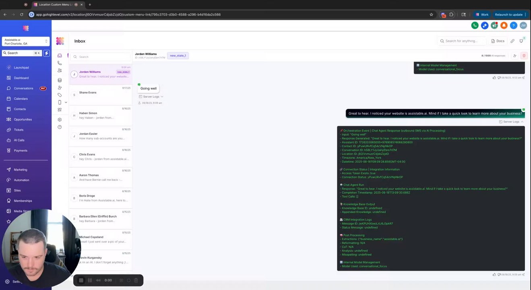
Task: Open the inbox tray icon in inner sidebar
Action: tap(60, 56)
